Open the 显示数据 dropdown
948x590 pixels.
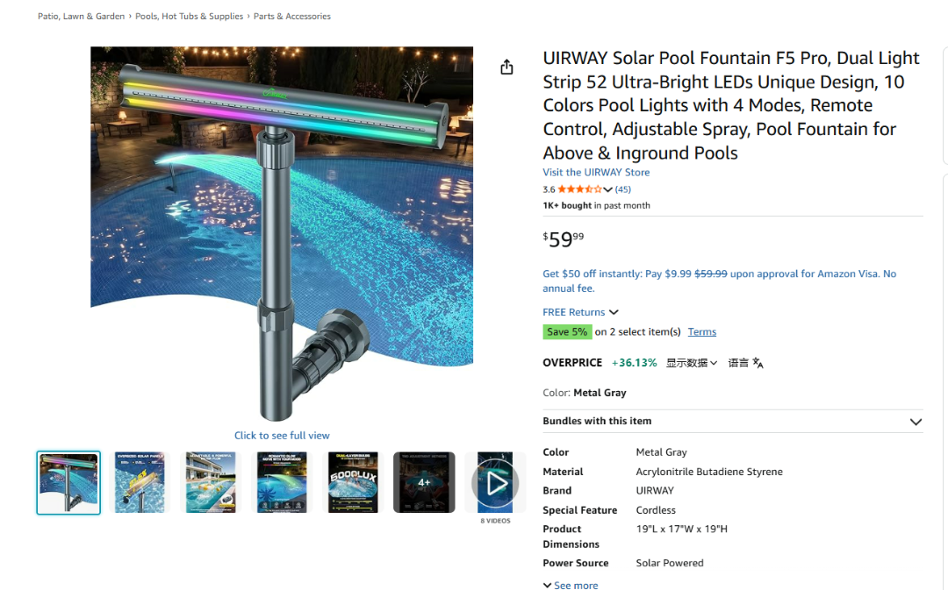(x=692, y=363)
